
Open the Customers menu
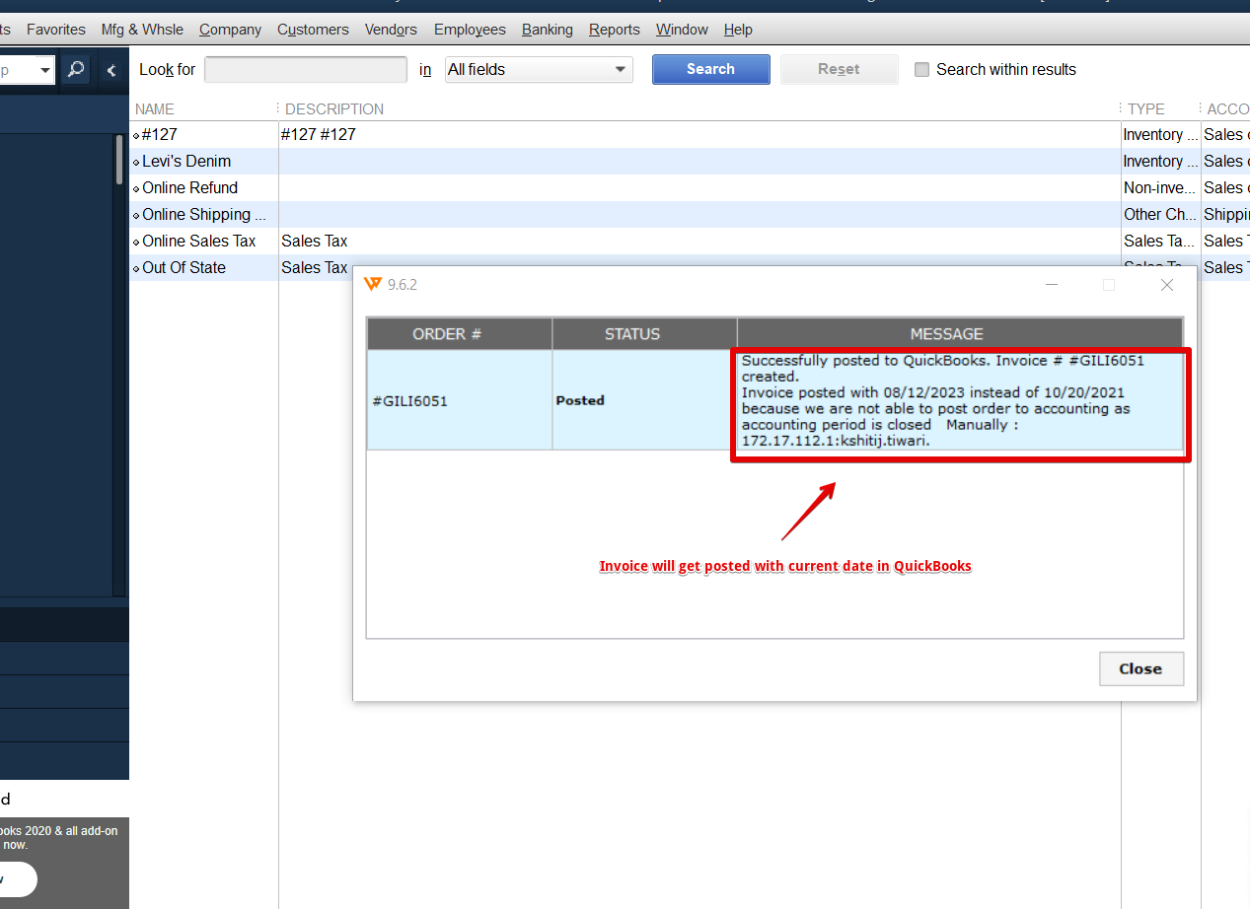tap(313, 30)
